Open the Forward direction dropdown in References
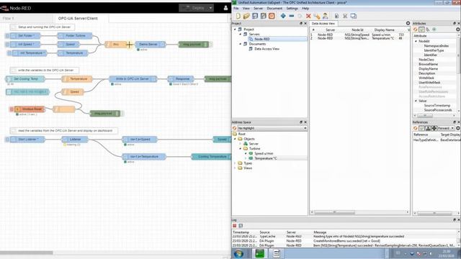461x259 pixels. (x=446, y=128)
